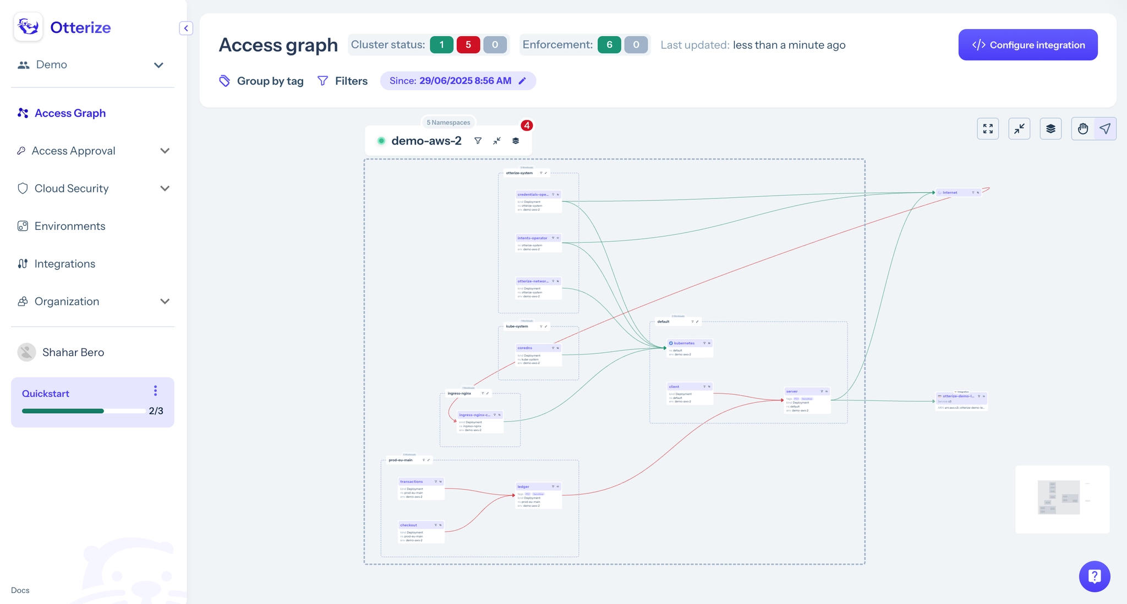Filter the demo-aws-2 cluster with funnel icon

(478, 141)
